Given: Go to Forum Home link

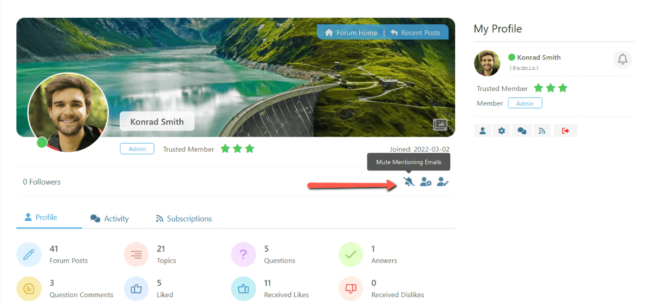Looking at the screenshot, I should click(351, 32).
